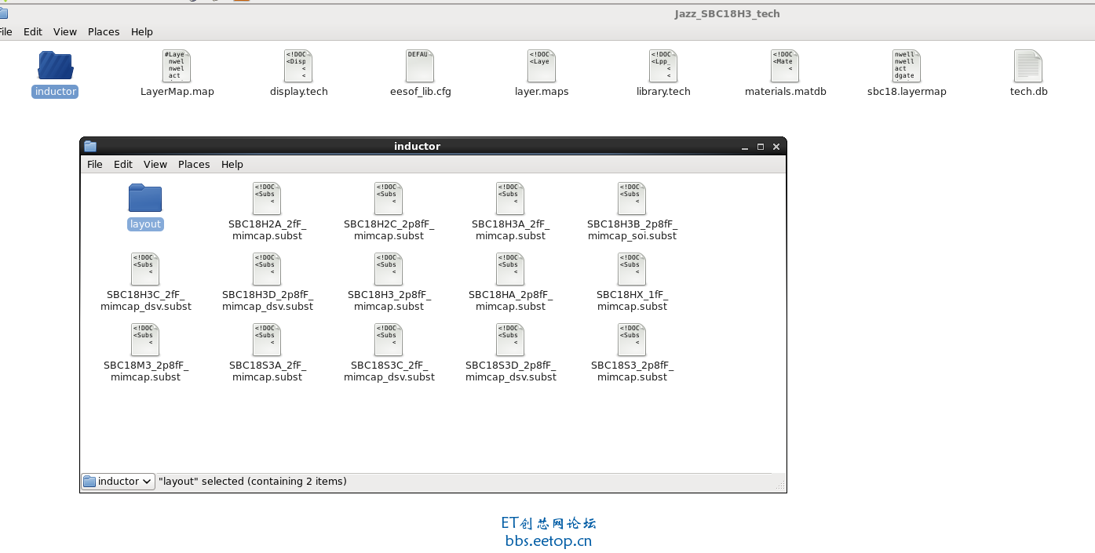Click the materials.matdb file icon

click(785, 67)
